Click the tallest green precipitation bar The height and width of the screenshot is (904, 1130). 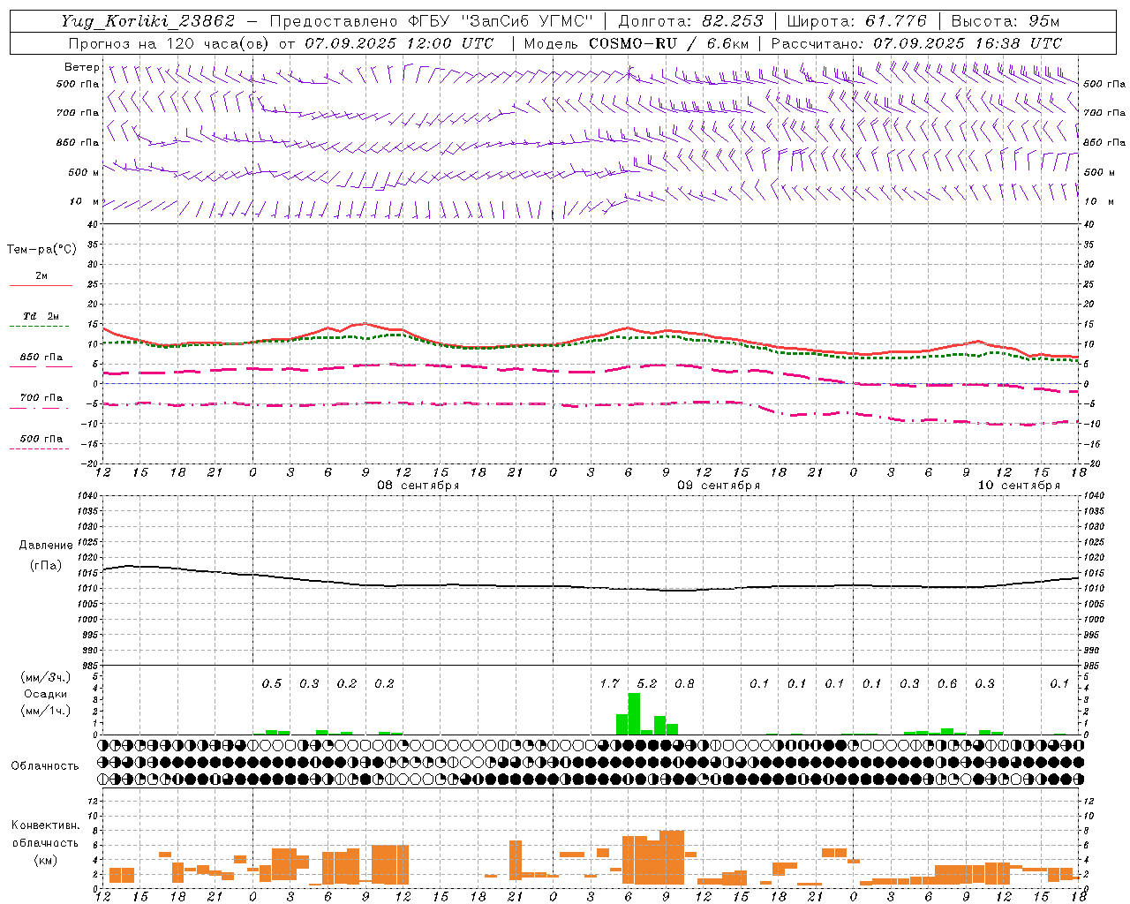tap(634, 714)
